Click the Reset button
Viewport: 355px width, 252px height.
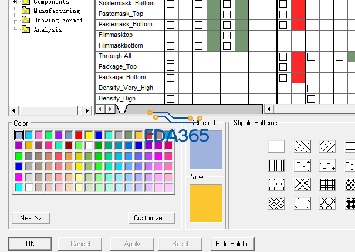coord(180,244)
